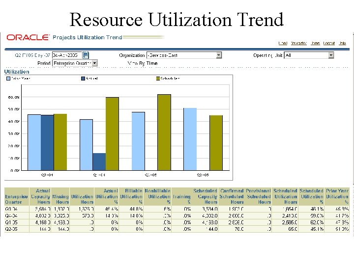Click the Scheduled Capacity Hours column header
The height and width of the screenshot is (265, 354).
pyautogui.click(x=205, y=196)
